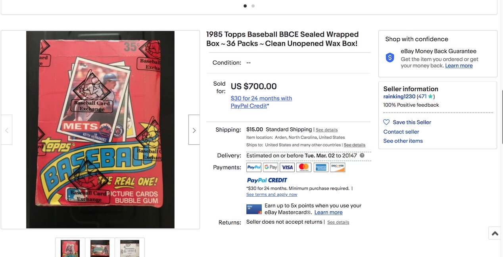The image size is (503, 257).
Task: Open the second product thumbnail
Action: point(100,248)
